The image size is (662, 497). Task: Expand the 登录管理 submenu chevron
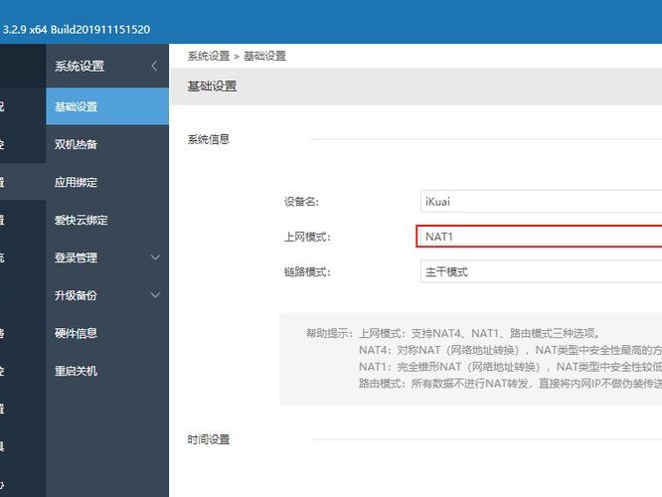tap(155, 257)
